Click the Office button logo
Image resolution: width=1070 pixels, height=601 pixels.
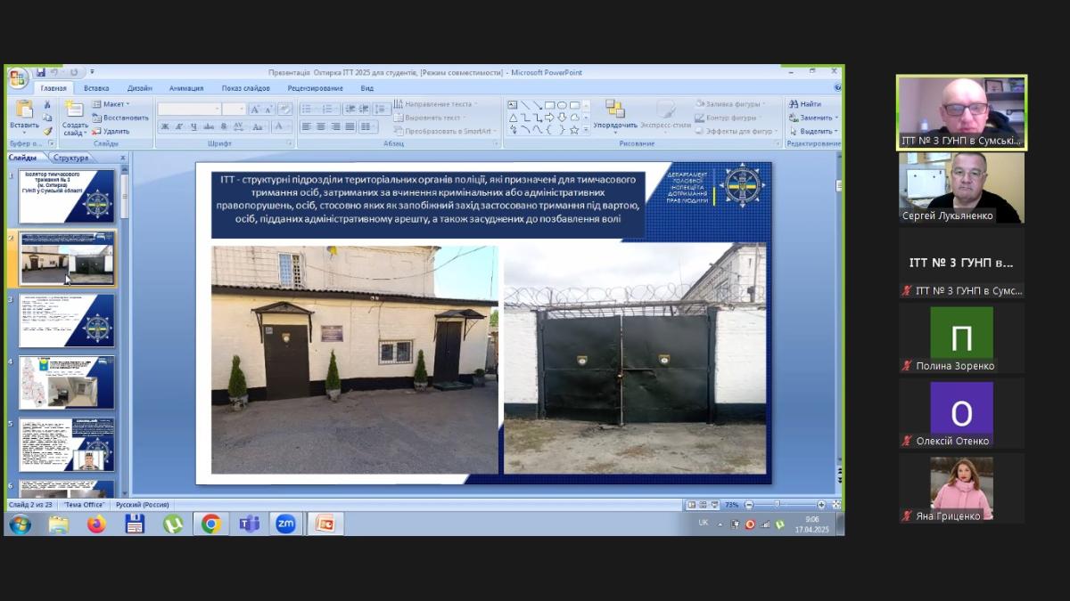pyautogui.click(x=18, y=77)
